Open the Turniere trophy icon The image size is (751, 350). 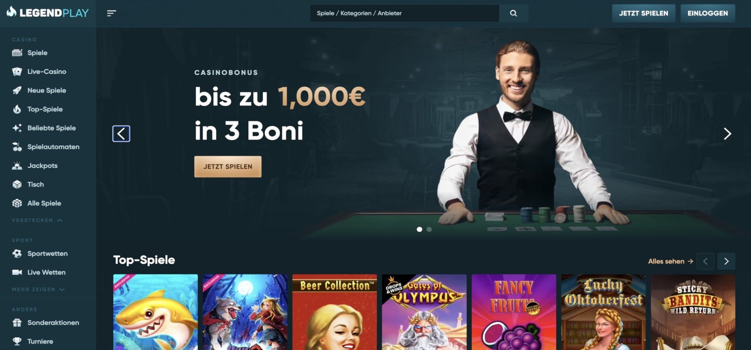(17, 341)
